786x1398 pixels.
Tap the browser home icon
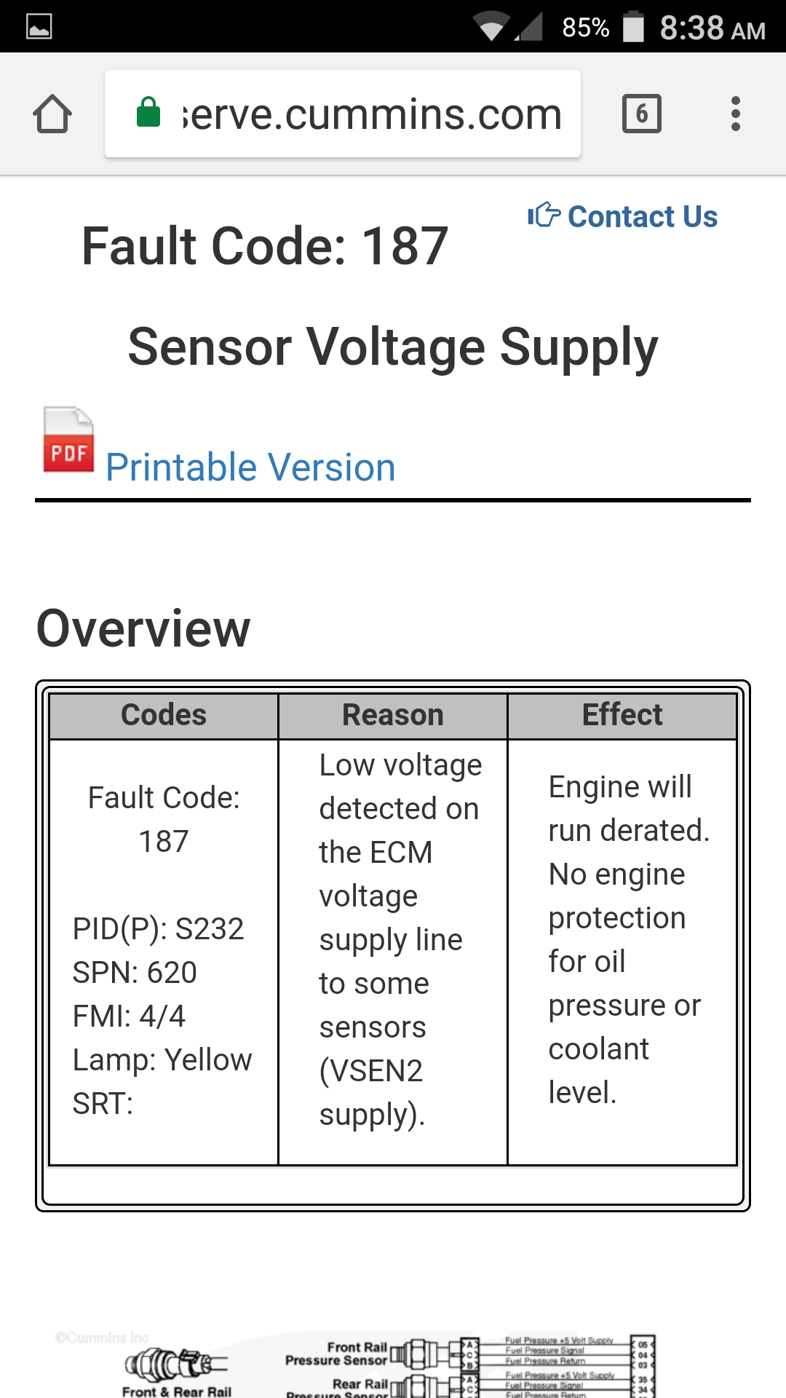click(x=52, y=114)
